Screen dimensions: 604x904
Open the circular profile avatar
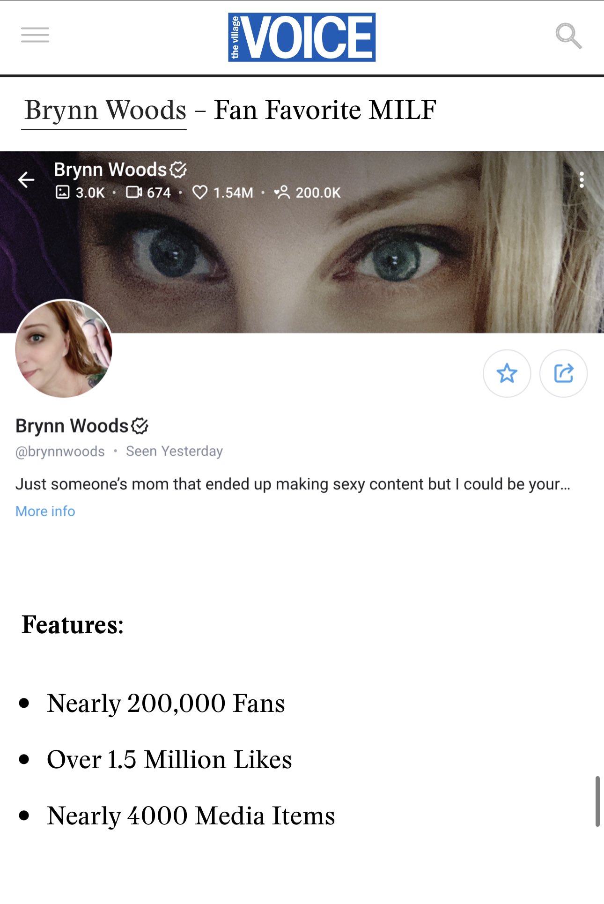point(64,348)
